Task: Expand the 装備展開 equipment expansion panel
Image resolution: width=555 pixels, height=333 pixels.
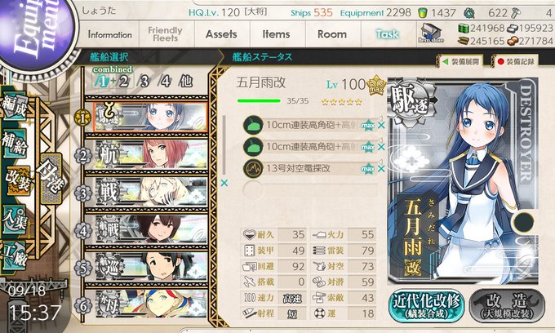Action: pos(461,61)
